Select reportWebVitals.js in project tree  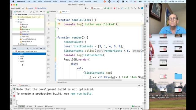[x=29, y=39]
